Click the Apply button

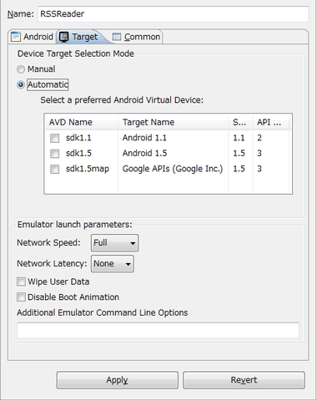118,380
